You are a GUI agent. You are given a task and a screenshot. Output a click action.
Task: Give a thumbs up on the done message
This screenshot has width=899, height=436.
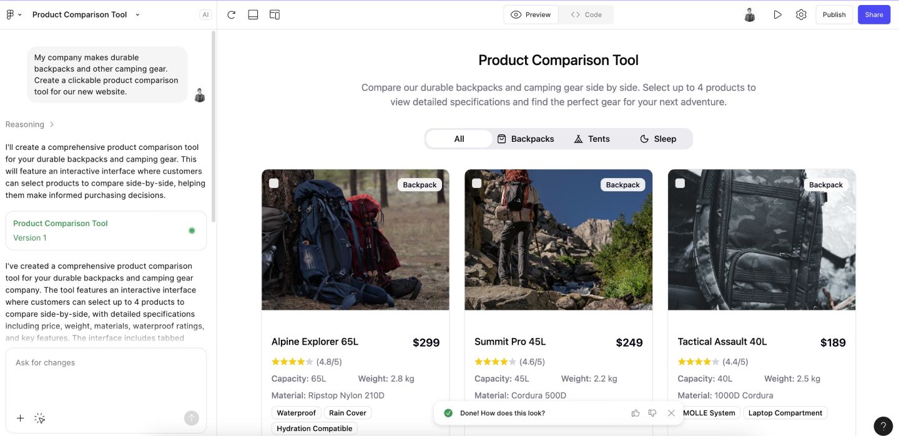(635, 413)
